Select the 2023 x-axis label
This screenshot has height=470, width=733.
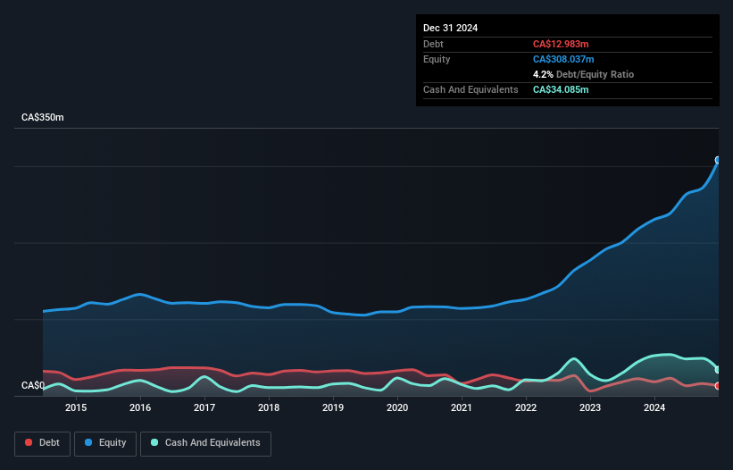point(590,407)
